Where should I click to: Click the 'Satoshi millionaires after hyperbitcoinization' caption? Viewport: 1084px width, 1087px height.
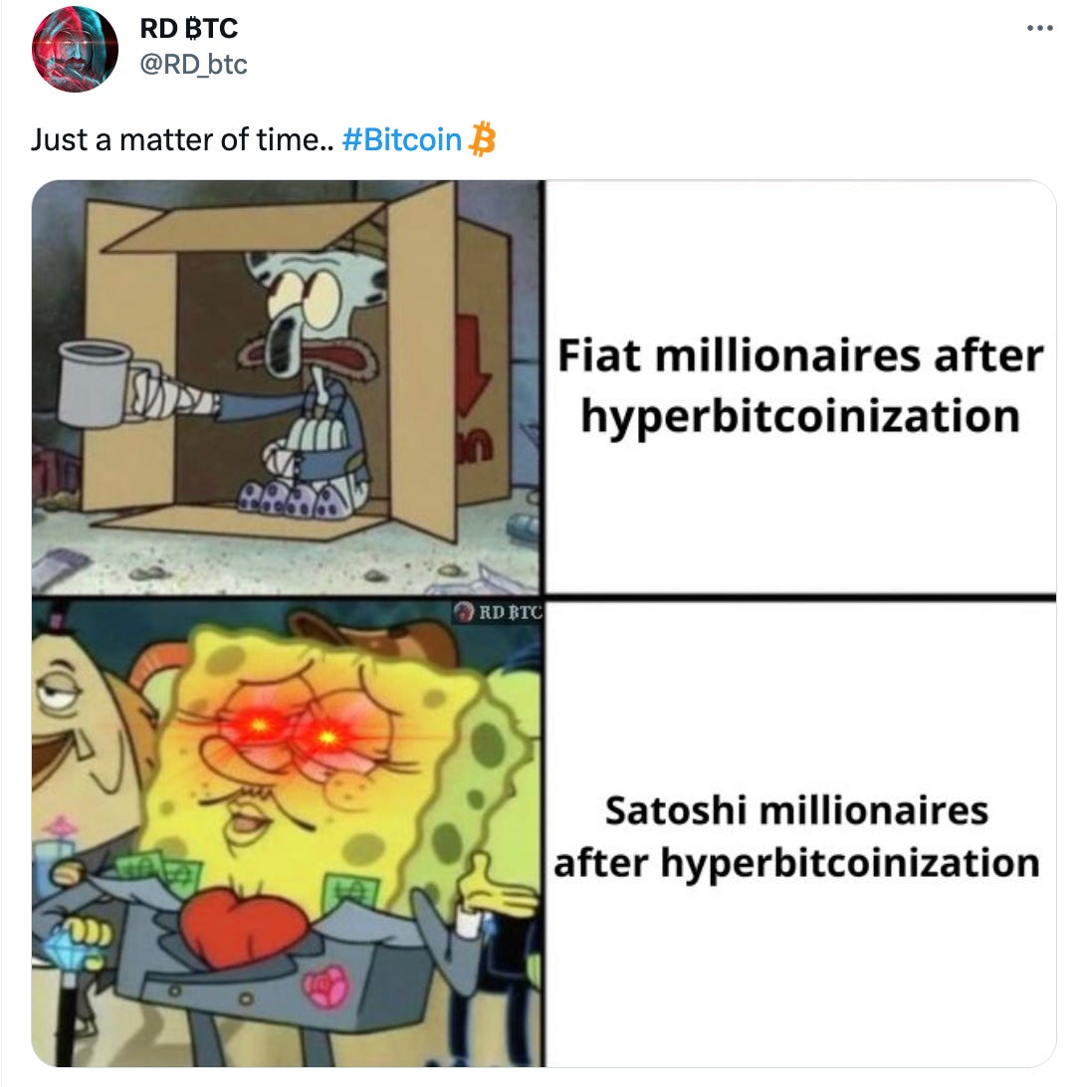coord(797,837)
